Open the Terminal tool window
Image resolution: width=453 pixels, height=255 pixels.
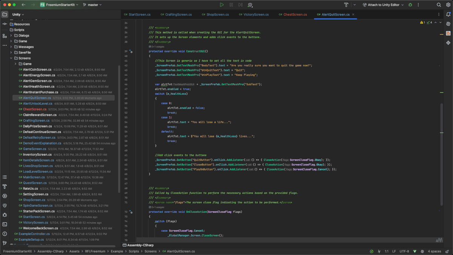(x=5, y=224)
